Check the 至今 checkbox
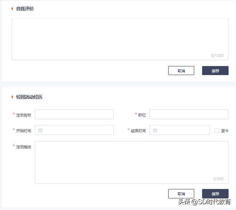This screenshot has width=236, height=210. click(x=217, y=131)
